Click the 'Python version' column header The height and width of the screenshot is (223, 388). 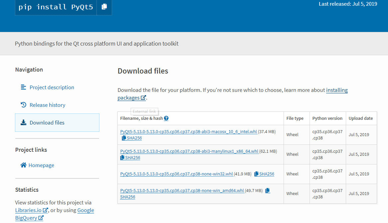(x=327, y=118)
